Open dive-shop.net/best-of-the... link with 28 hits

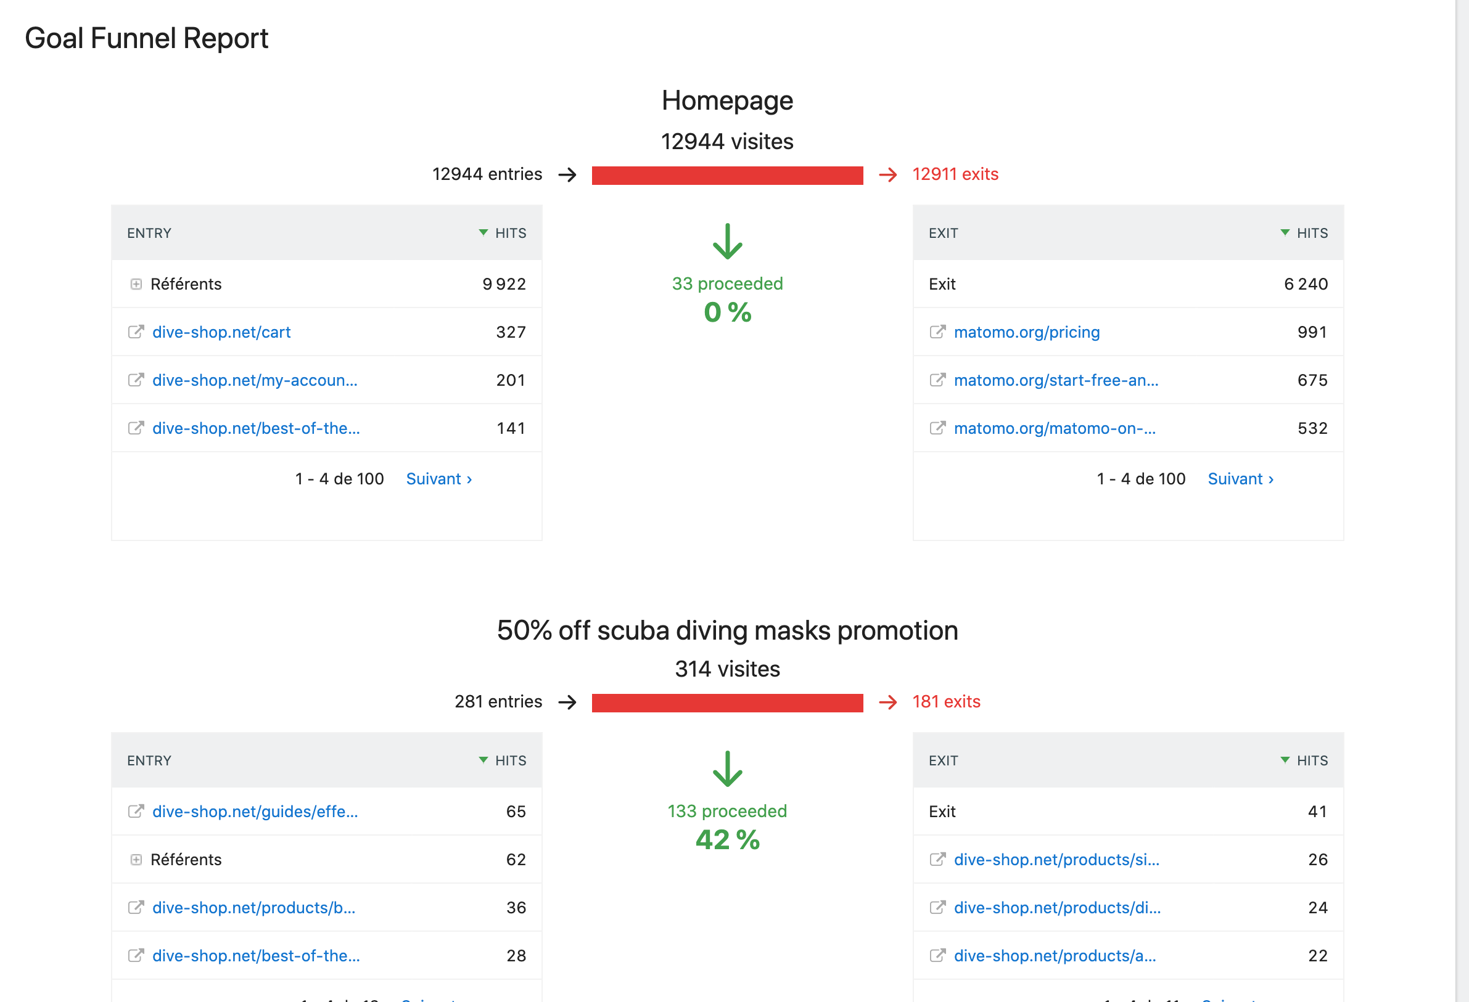click(256, 956)
